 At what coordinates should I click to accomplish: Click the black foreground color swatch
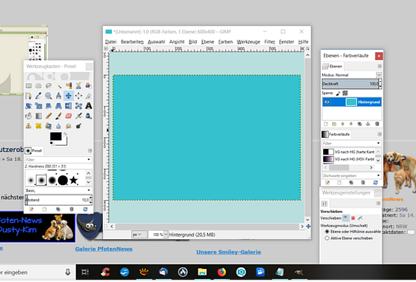tap(55, 136)
